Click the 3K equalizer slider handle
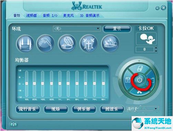 (x=68, y=83)
